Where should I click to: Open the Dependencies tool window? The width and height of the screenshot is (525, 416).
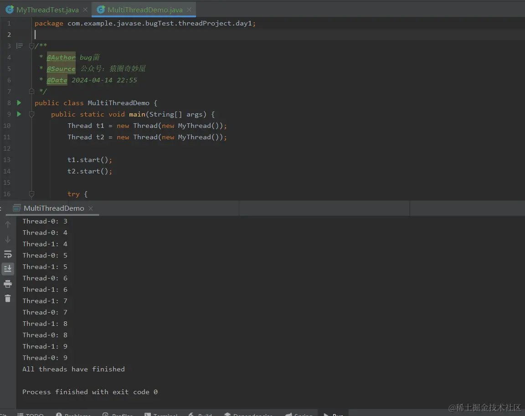tap(248, 414)
